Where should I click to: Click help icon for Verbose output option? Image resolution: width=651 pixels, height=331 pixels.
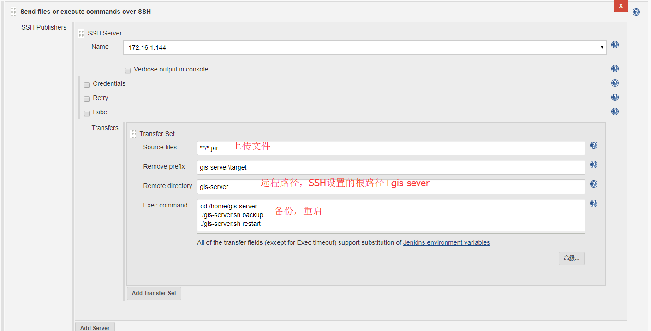click(x=615, y=69)
